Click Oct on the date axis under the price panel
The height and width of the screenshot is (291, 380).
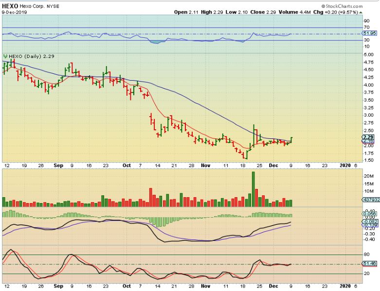(x=127, y=166)
